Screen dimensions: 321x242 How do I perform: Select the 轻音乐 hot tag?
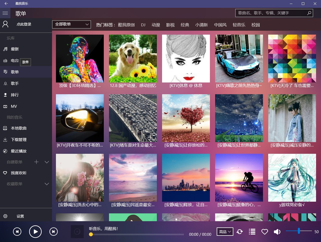(x=239, y=25)
